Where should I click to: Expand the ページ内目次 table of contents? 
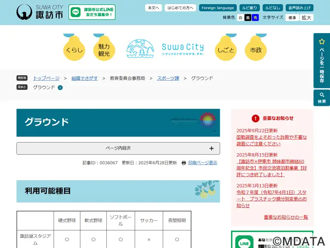click(x=118, y=148)
